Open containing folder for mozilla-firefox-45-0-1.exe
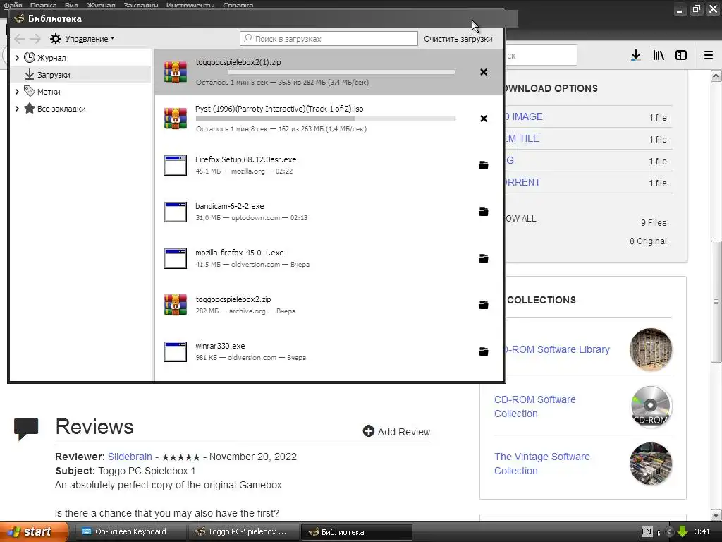Viewport: 722px width, 542px height. [x=484, y=258]
